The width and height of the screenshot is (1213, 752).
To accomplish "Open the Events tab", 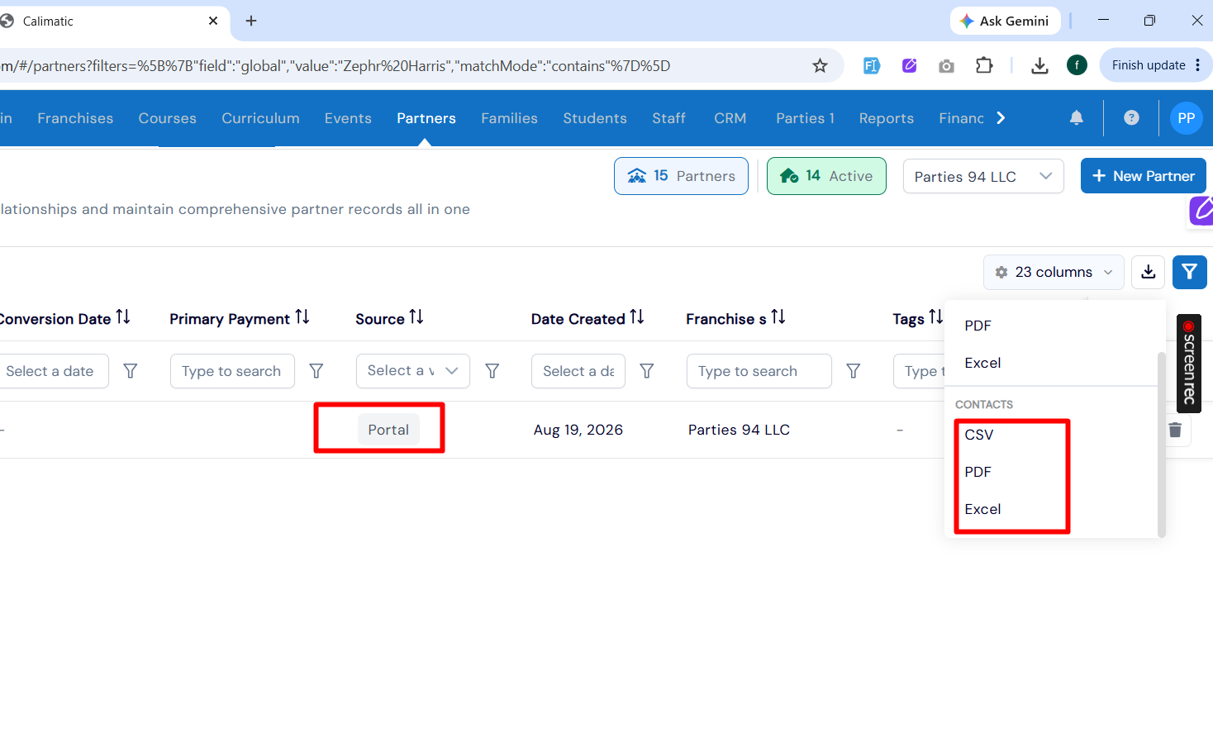I will pyautogui.click(x=348, y=118).
